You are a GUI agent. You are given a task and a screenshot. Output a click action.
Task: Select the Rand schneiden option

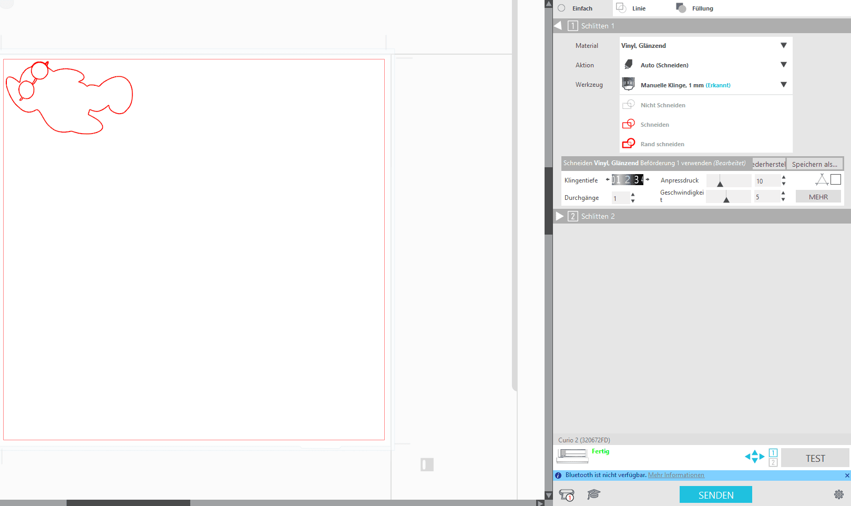706,144
